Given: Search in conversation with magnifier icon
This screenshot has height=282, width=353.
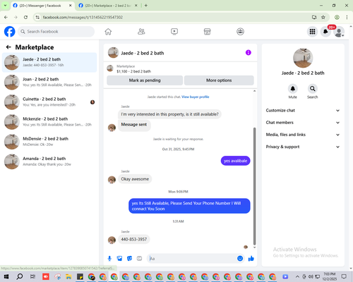Looking at the screenshot, I should tap(313, 89).
